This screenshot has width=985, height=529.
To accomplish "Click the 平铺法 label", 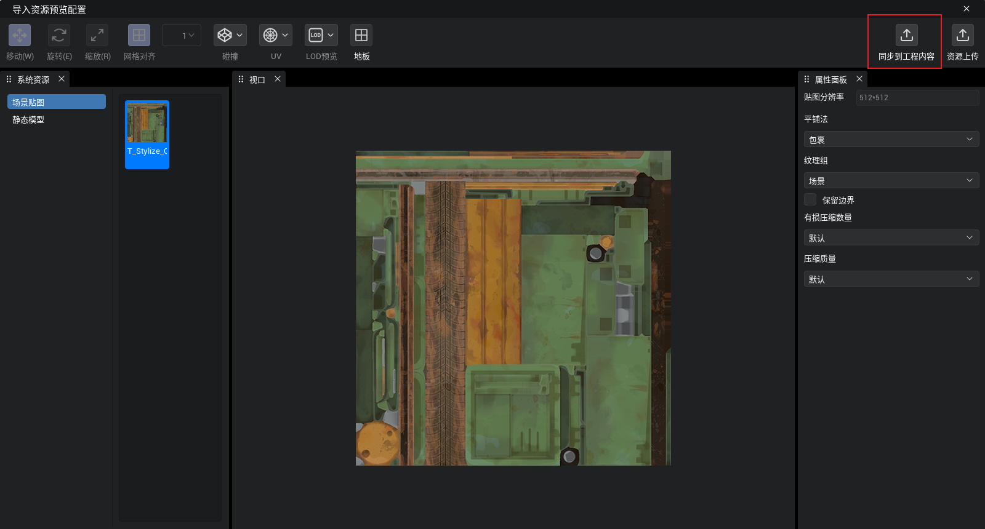I will click(816, 119).
